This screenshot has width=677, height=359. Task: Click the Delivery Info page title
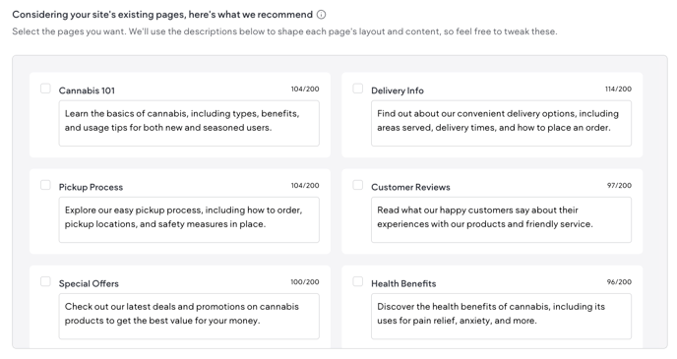398,90
